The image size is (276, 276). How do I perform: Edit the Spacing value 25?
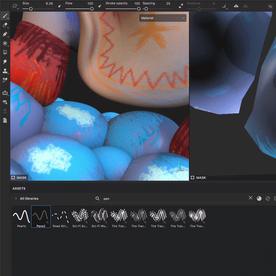pos(168,3)
